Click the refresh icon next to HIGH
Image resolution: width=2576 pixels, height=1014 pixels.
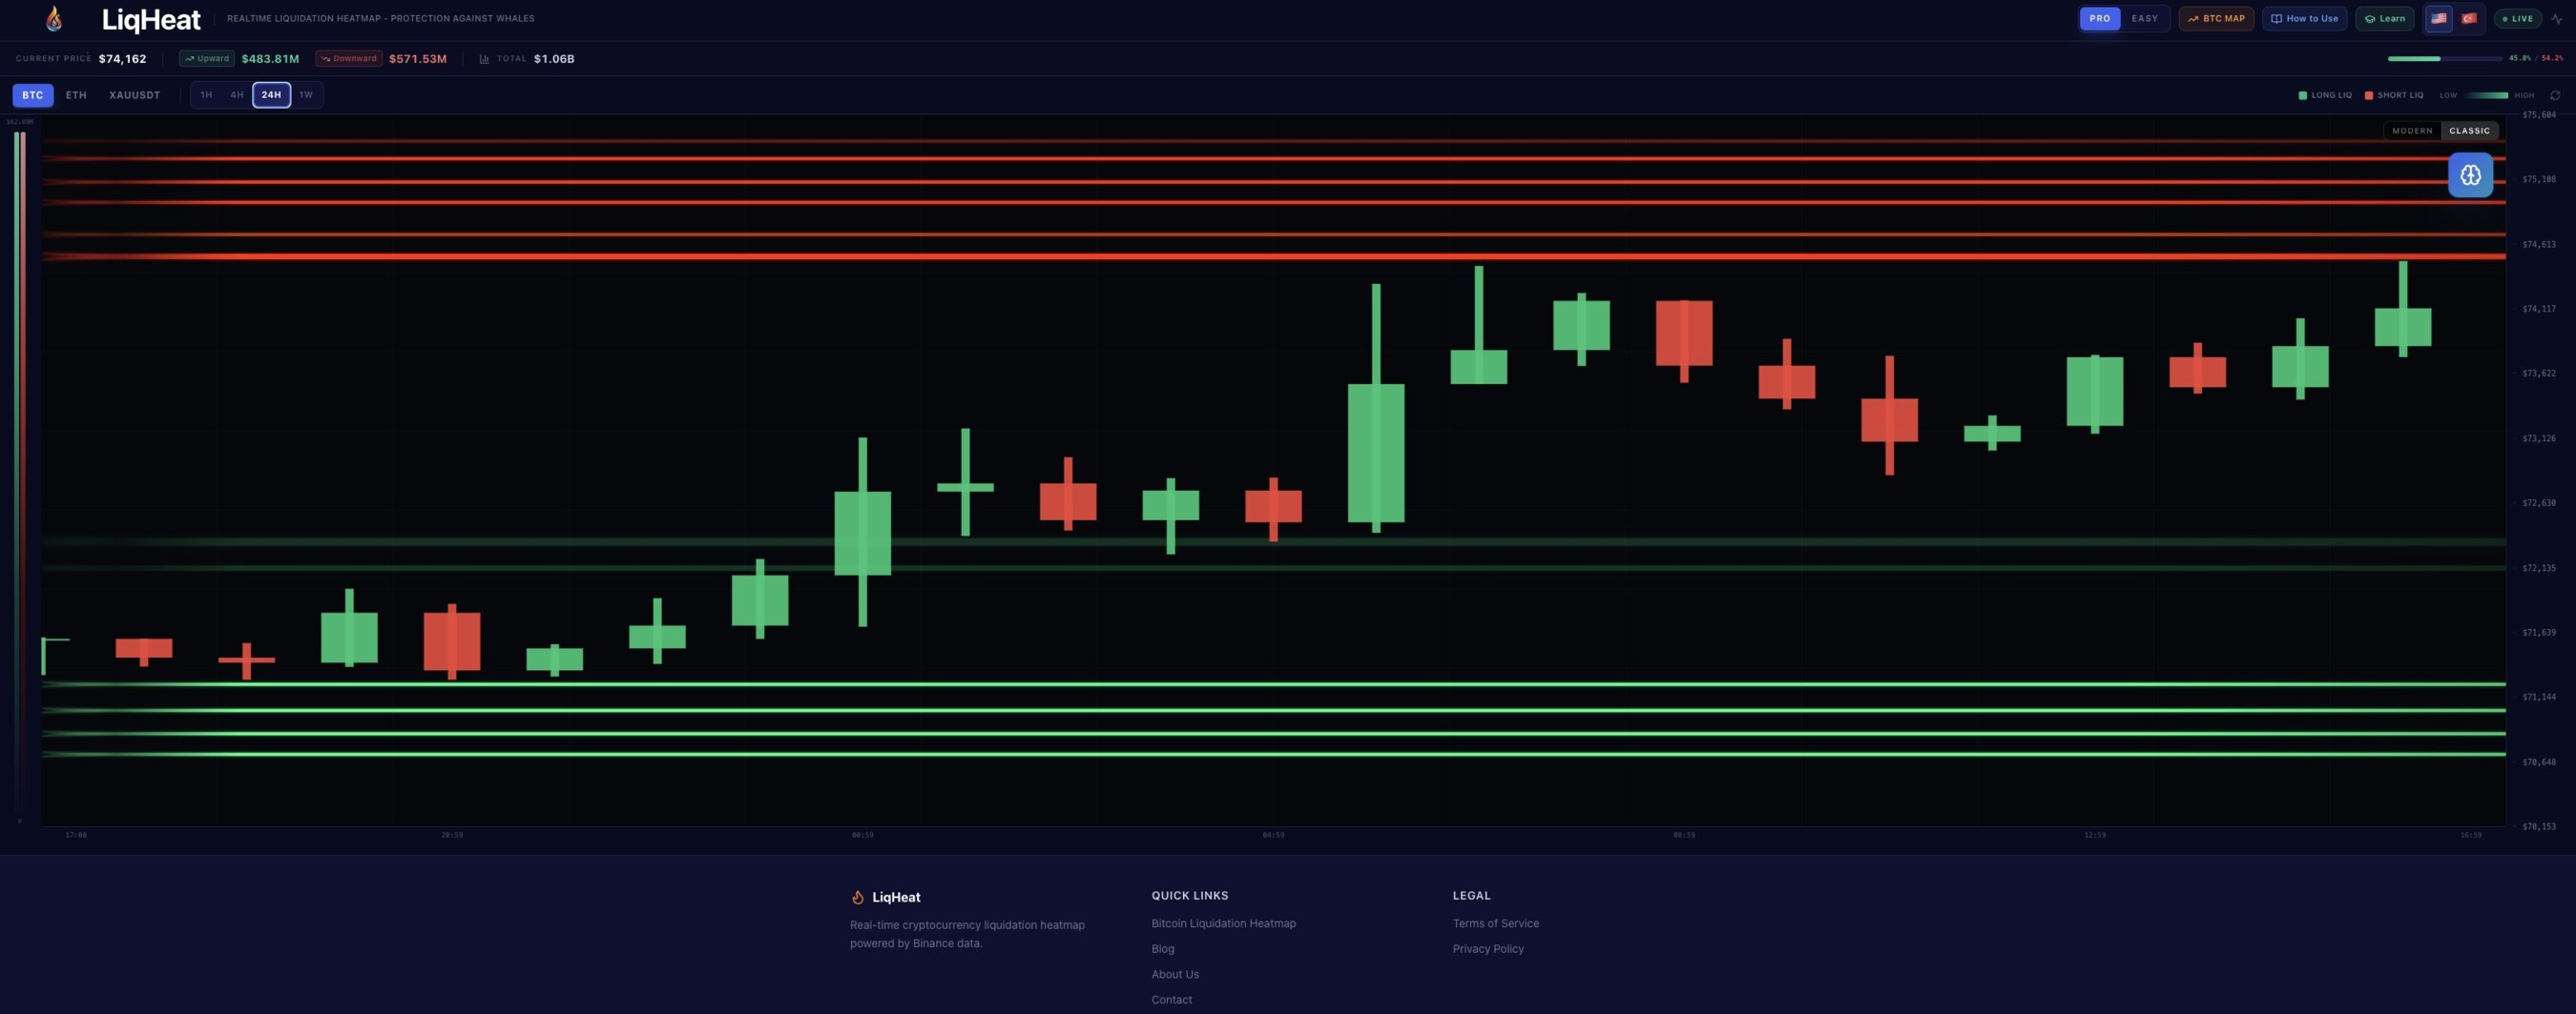(2554, 95)
